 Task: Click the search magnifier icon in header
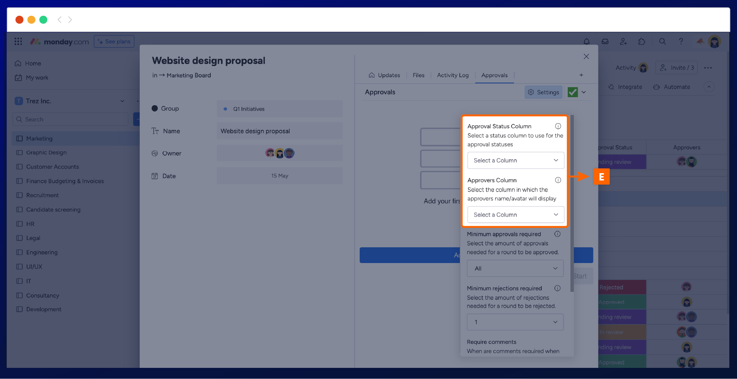pos(662,41)
